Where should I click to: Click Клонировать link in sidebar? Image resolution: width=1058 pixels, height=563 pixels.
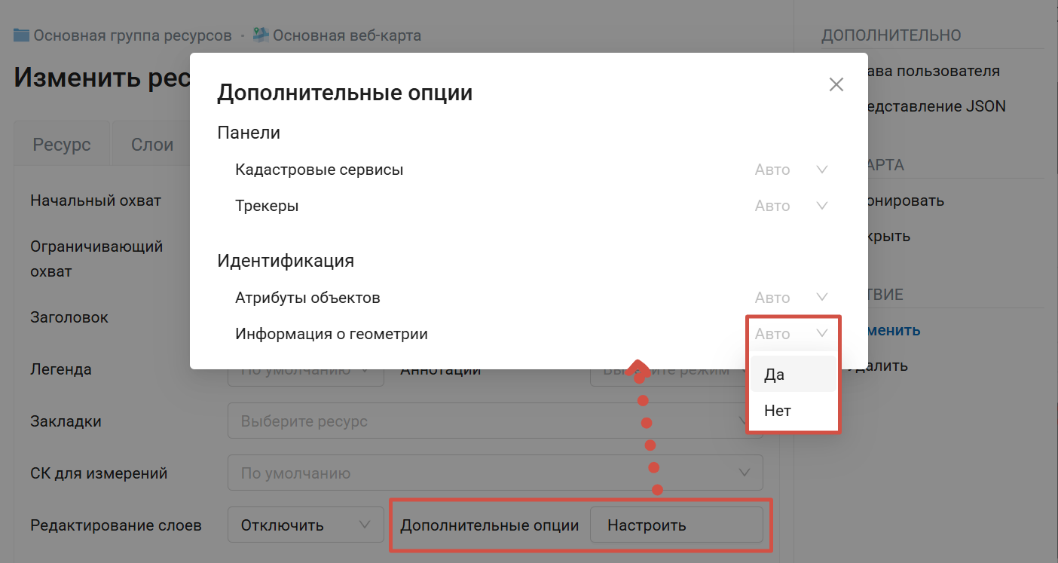click(x=907, y=200)
